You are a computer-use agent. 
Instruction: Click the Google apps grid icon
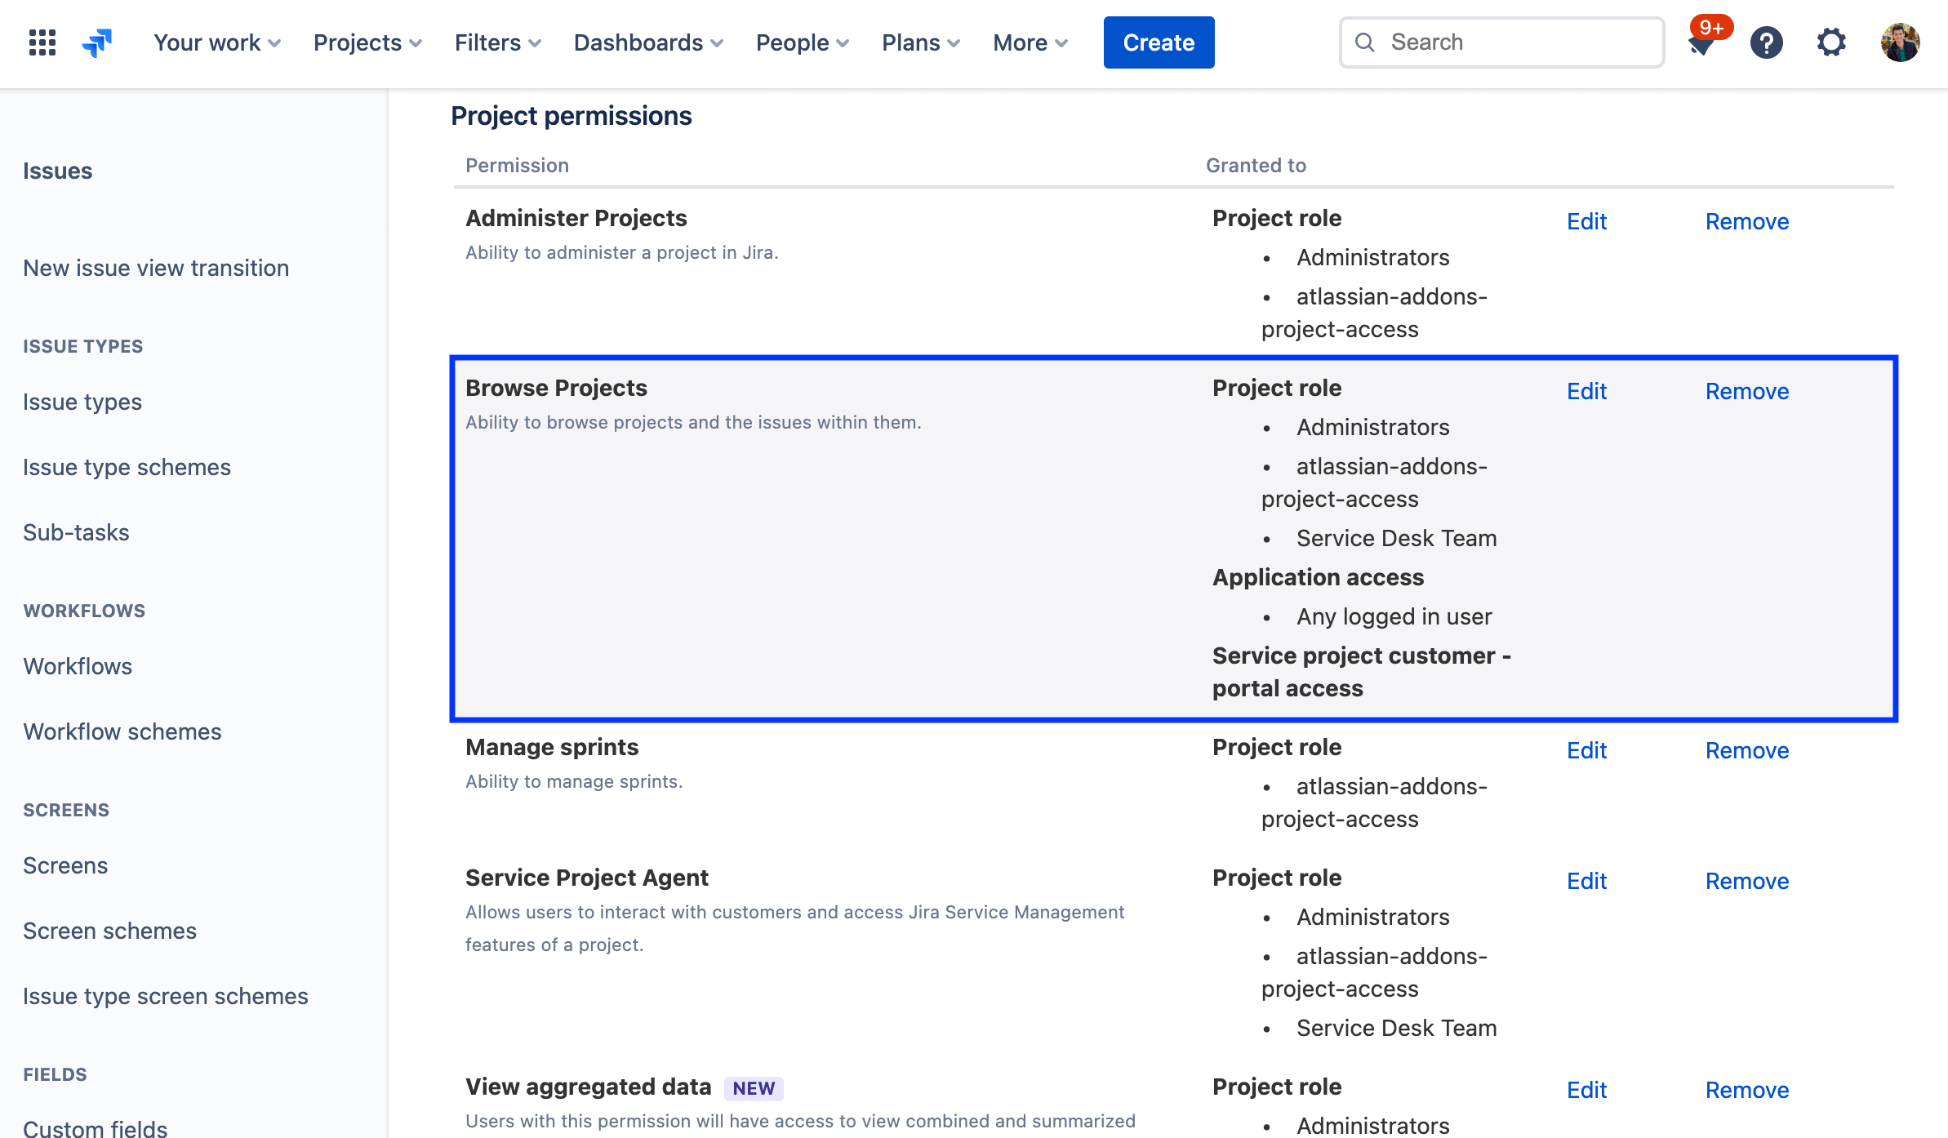(39, 42)
